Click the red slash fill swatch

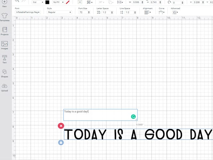pos(68,2)
